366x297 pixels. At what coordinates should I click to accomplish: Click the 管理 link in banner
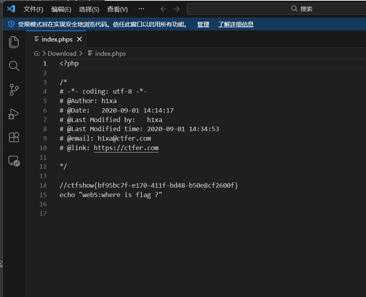pos(203,24)
